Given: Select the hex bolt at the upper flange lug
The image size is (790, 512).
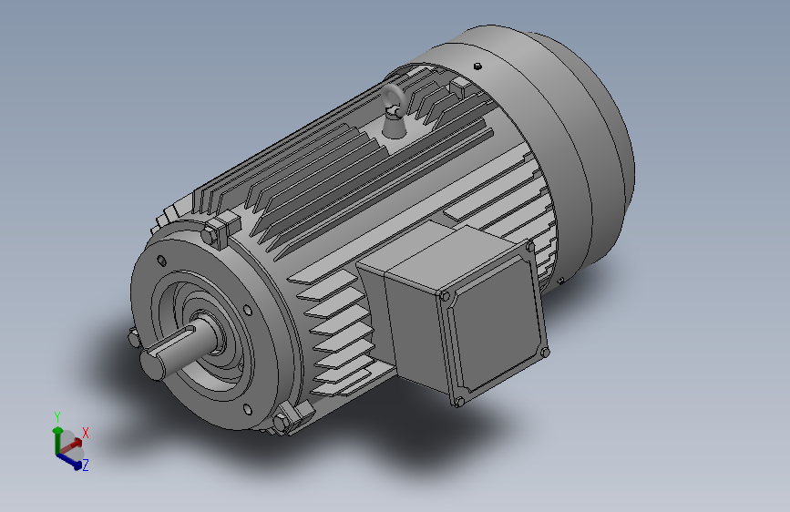Looking at the screenshot, I should click(210, 235).
